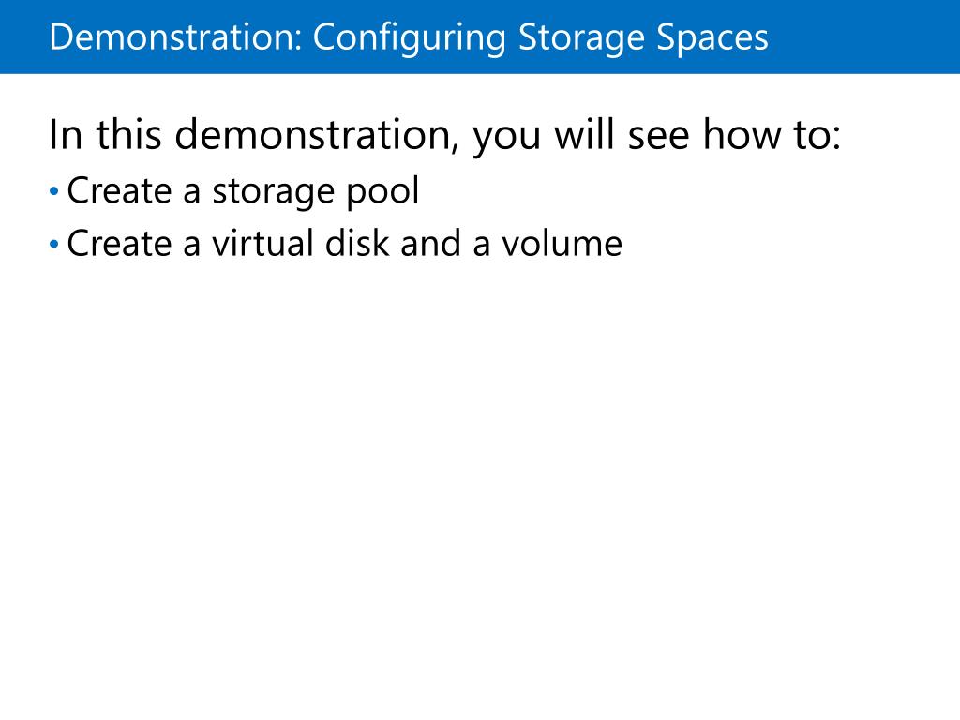Click the word 'In' starting the intro line
Screen dimensions: 960x720
[66, 135]
